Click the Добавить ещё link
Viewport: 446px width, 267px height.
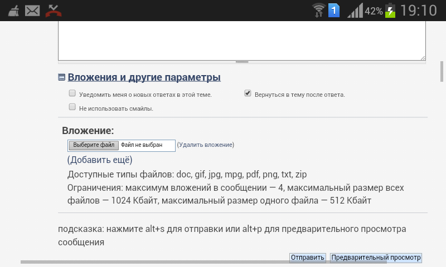pyautogui.click(x=100, y=160)
